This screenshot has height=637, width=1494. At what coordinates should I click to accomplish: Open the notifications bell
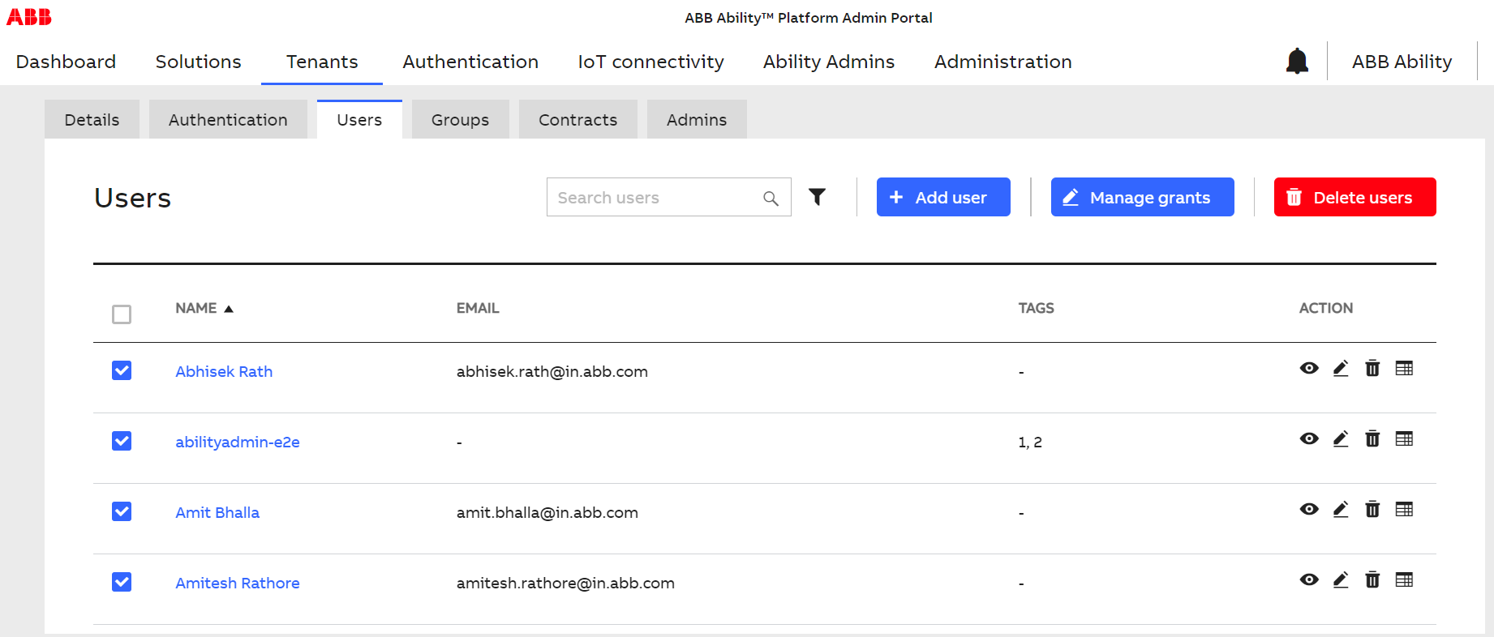tap(1297, 61)
